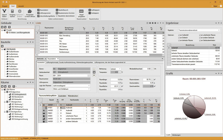The width and height of the screenshot is (223, 140).
Task: Open the Beheizung dropdown
Action: 115,69
